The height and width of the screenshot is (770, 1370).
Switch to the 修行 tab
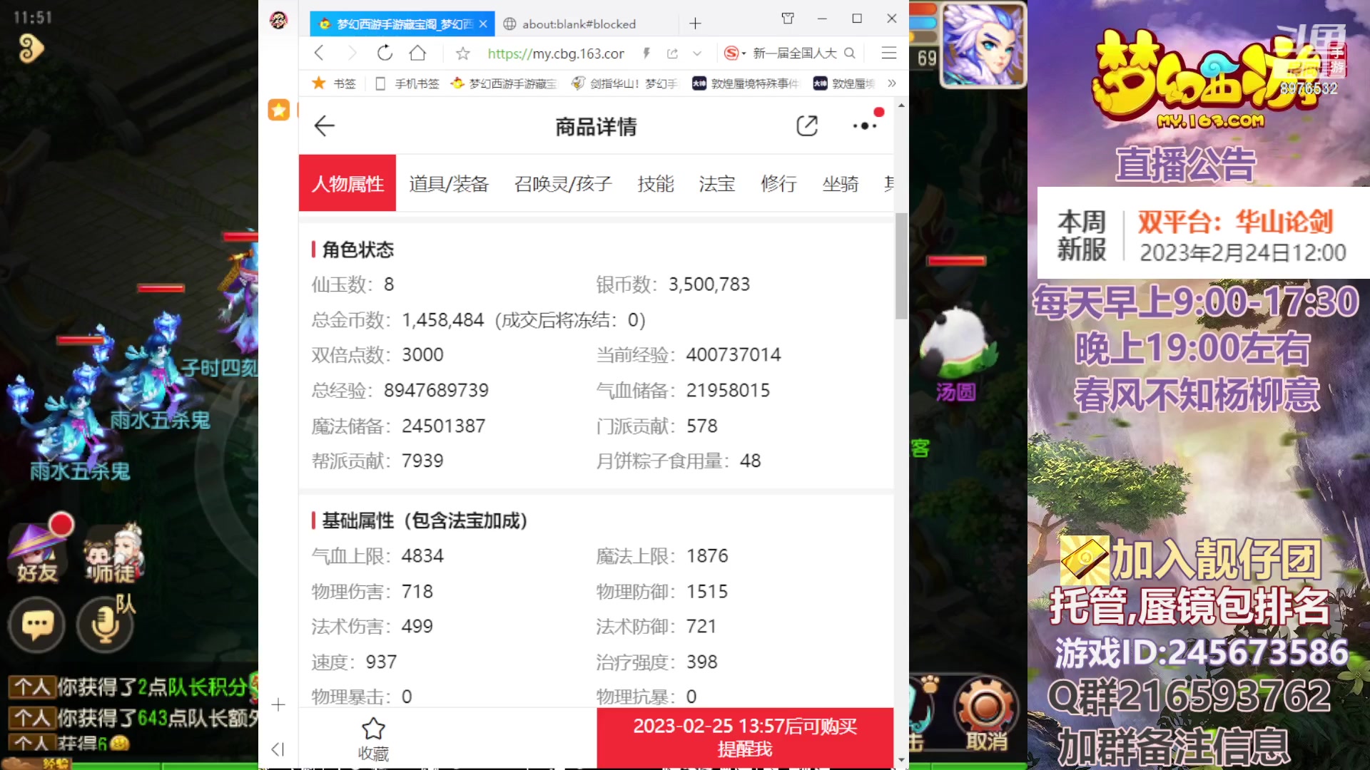point(778,184)
